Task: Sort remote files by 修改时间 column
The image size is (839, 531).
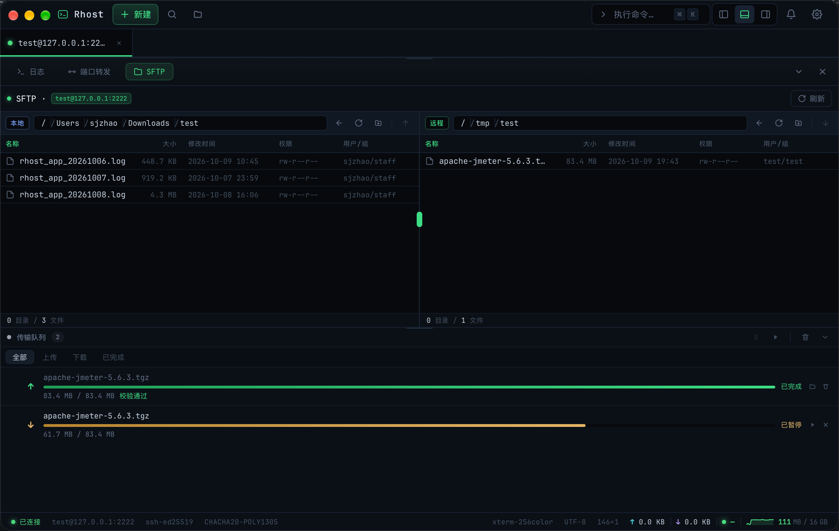Action: click(x=622, y=144)
